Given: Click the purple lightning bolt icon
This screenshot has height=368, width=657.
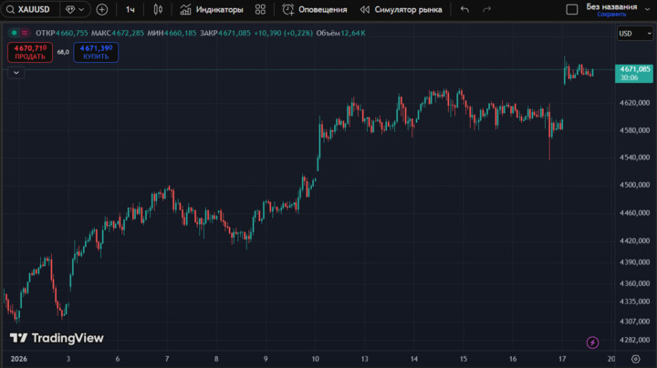Looking at the screenshot, I should tap(593, 342).
